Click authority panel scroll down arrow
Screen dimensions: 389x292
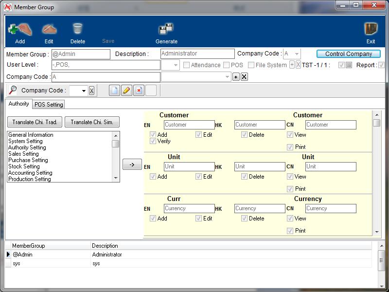pyautogui.click(x=376, y=232)
